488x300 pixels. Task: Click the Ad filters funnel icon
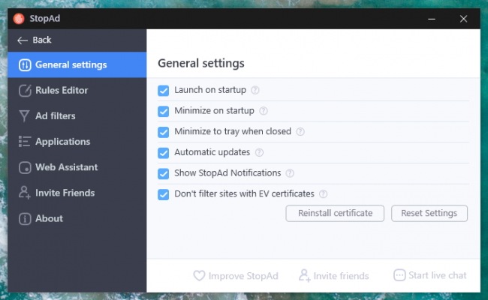pos(24,116)
